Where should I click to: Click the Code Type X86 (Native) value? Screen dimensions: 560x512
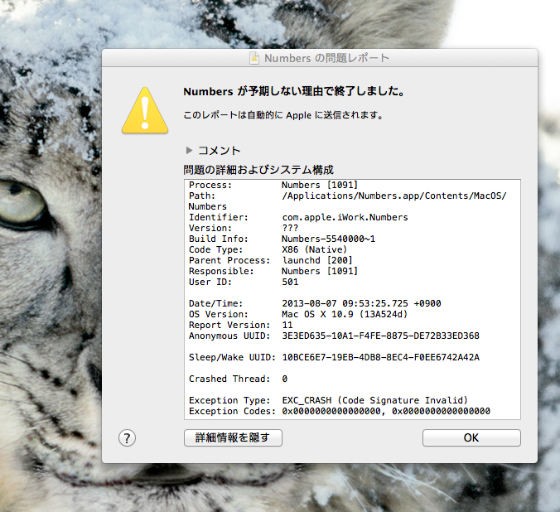(314, 249)
